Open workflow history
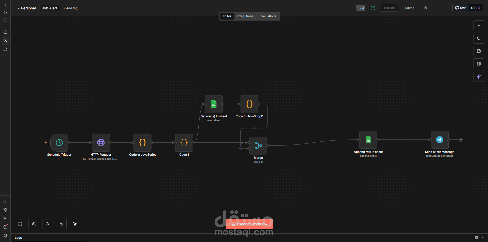 pyautogui.click(x=425, y=8)
